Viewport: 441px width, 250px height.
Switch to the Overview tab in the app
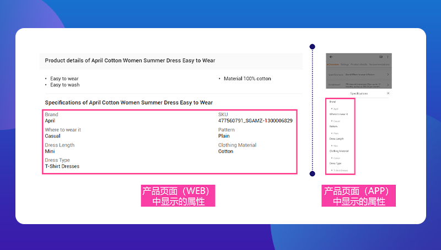pyautogui.click(x=333, y=64)
